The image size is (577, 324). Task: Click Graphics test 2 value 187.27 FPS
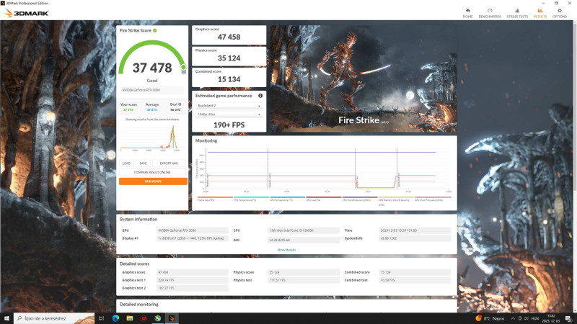192,288
